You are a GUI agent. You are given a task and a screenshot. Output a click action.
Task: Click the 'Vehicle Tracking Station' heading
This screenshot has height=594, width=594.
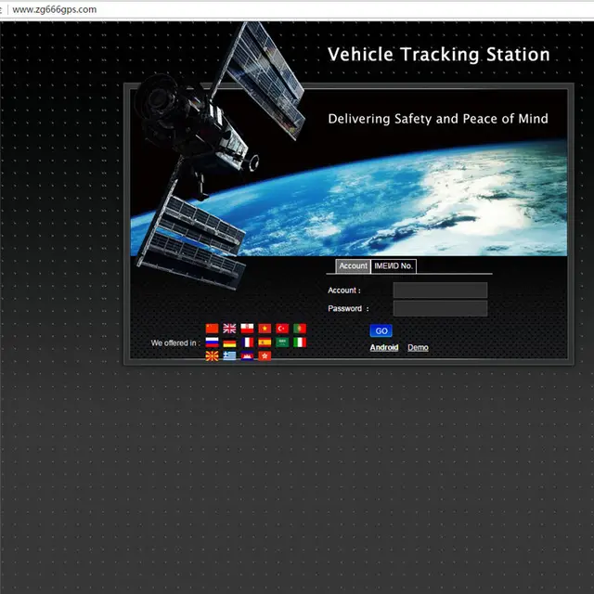pyautogui.click(x=439, y=55)
